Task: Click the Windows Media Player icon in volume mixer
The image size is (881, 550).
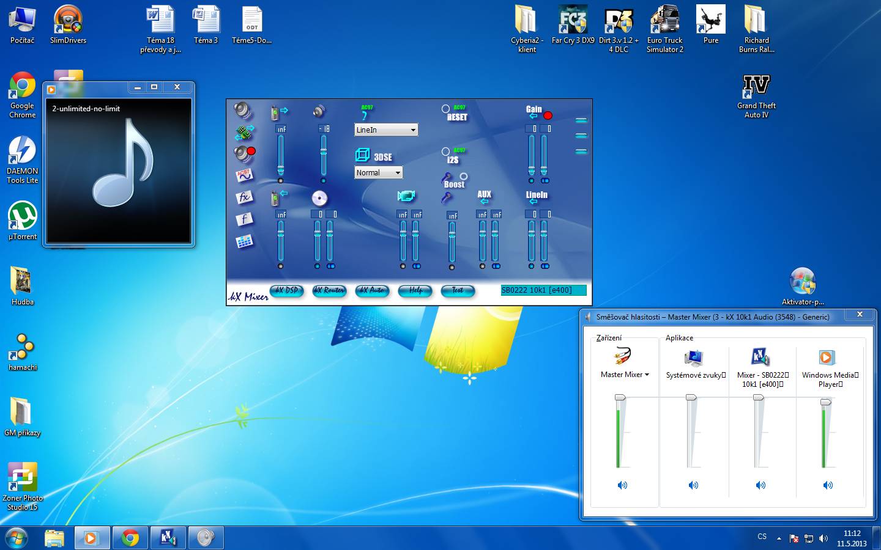Action: coord(827,357)
